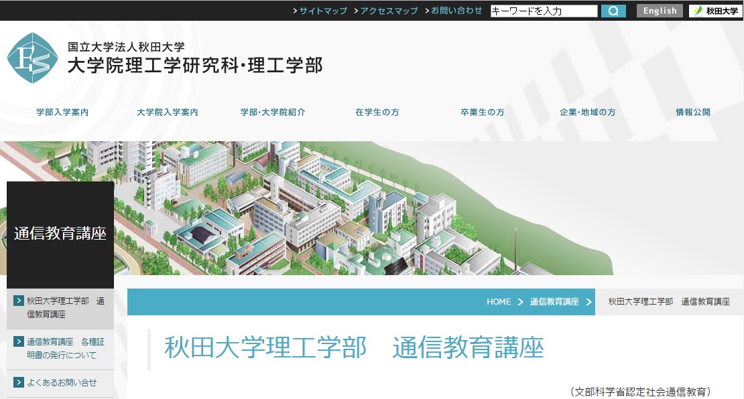The width and height of the screenshot is (744, 399).
Task: Click arrow icon beside 秋田大学理工学部 通信教育講座 sidebar item
Action: (19, 301)
